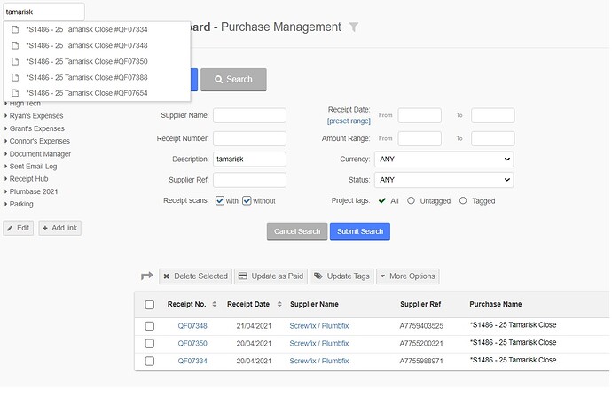Click the document icon for suggestion #QF07654
The height and width of the screenshot is (397, 612).
[x=15, y=93]
